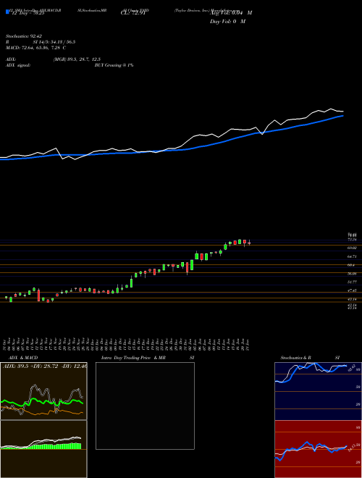Click the 'Day Vol: 0 M' value
Screen dimensions: 362x478
(227, 22)
